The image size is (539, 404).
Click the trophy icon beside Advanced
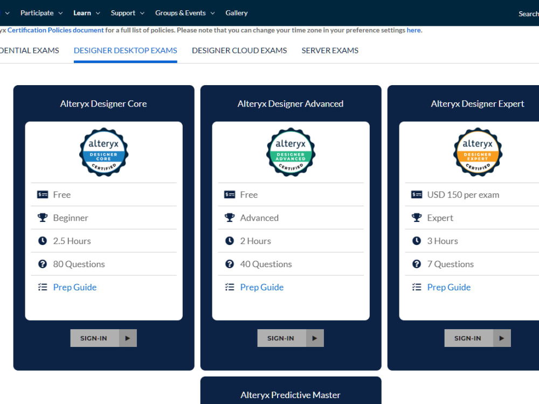point(230,218)
